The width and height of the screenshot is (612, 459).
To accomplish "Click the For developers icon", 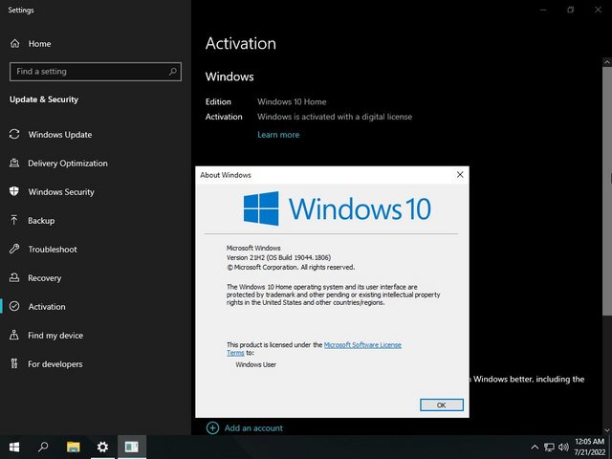I will [x=14, y=363].
